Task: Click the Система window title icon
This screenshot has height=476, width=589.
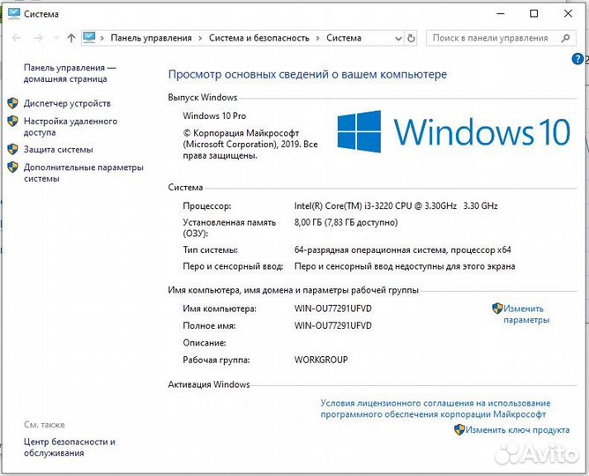Action: pyautogui.click(x=14, y=14)
